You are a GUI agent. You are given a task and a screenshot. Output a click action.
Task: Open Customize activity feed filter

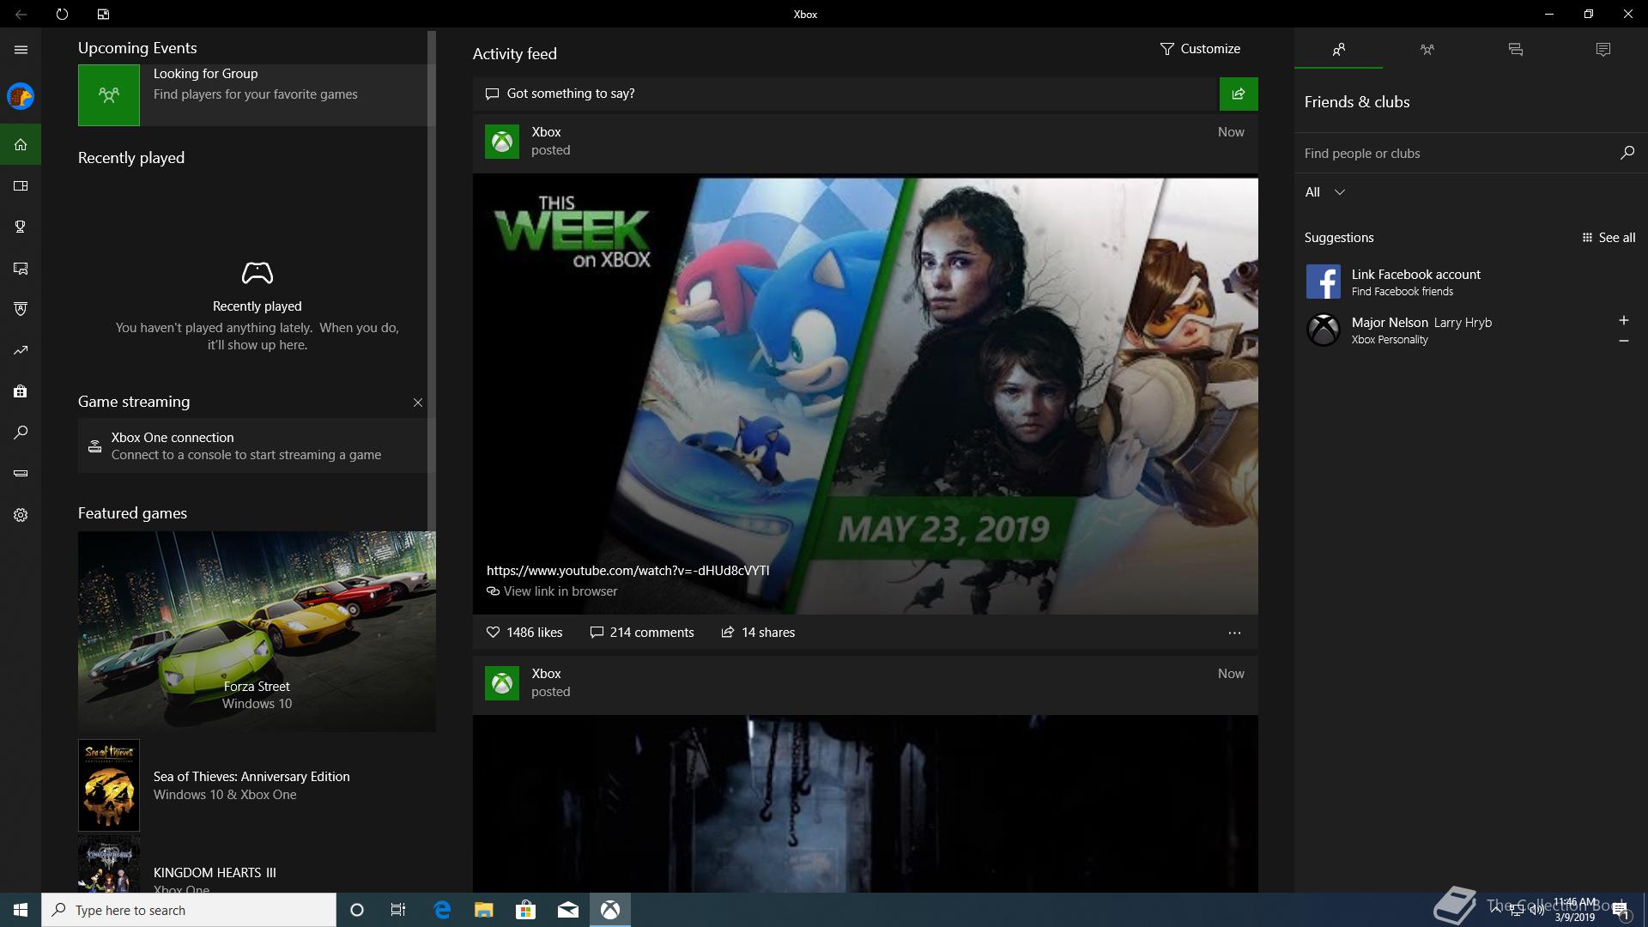(x=1200, y=49)
